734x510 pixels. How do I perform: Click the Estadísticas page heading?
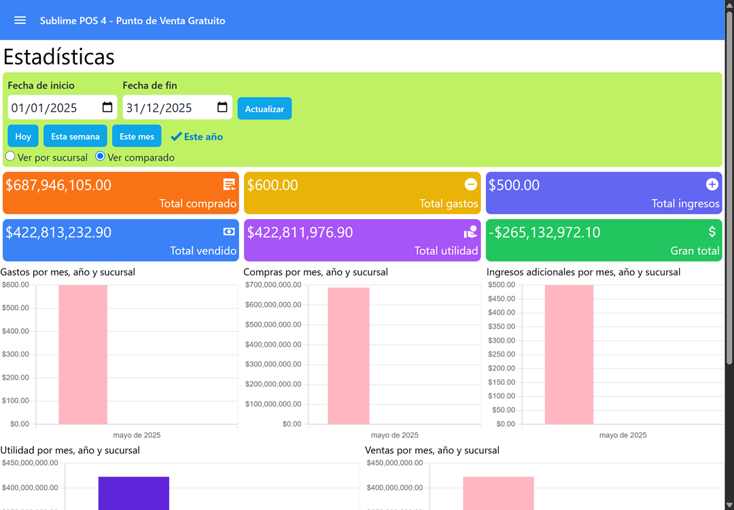(x=59, y=56)
